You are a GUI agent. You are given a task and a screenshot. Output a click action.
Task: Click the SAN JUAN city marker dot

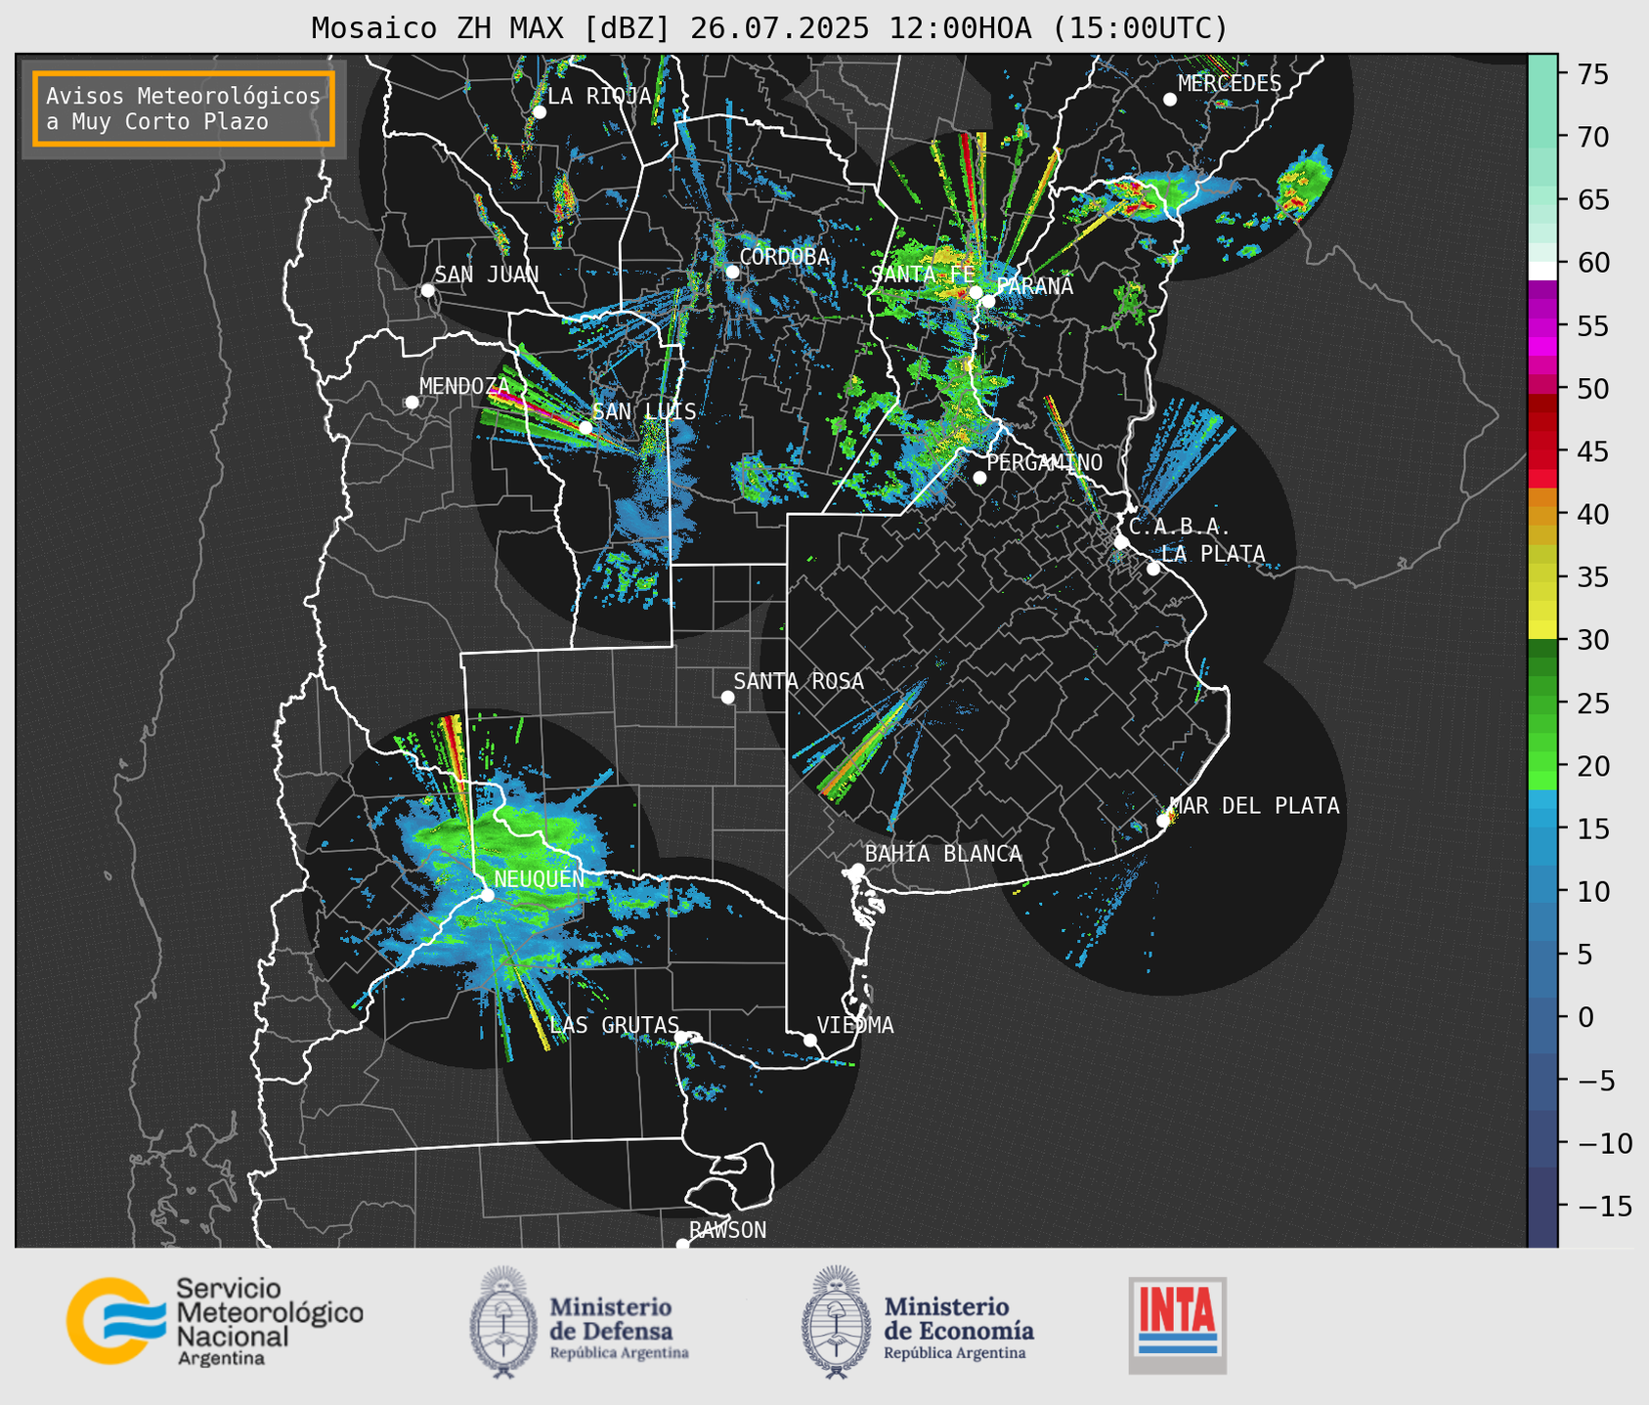click(x=427, y=290)
